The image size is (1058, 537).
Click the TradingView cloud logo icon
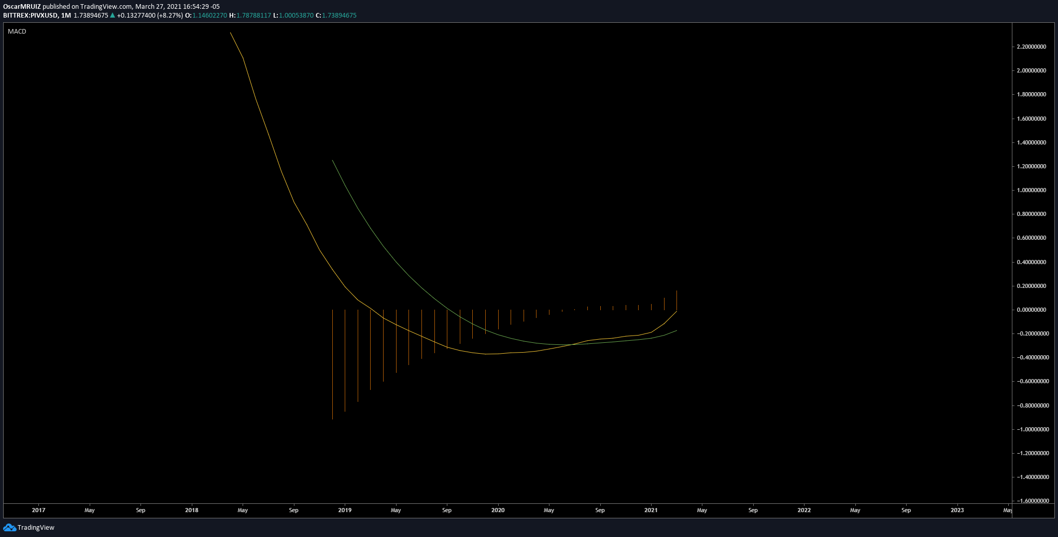coord(9,527)
